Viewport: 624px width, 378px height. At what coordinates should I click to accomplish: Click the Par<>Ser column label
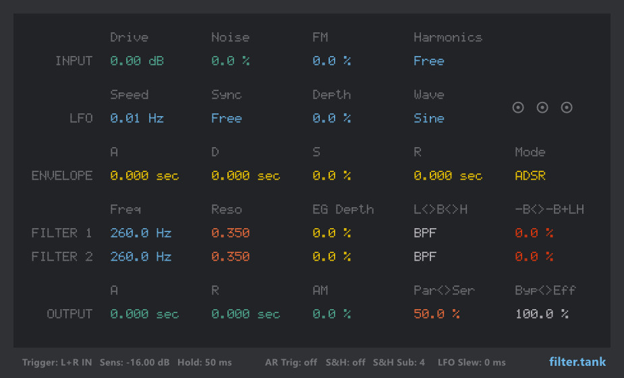point(444,291)
